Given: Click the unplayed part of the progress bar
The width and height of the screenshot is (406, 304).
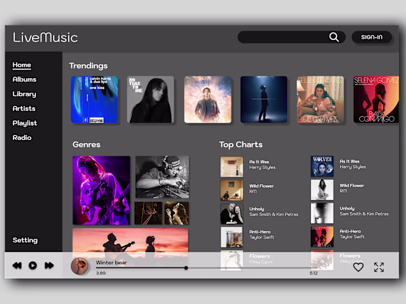Looking at the screenshot, I should (x=252, y=268).
